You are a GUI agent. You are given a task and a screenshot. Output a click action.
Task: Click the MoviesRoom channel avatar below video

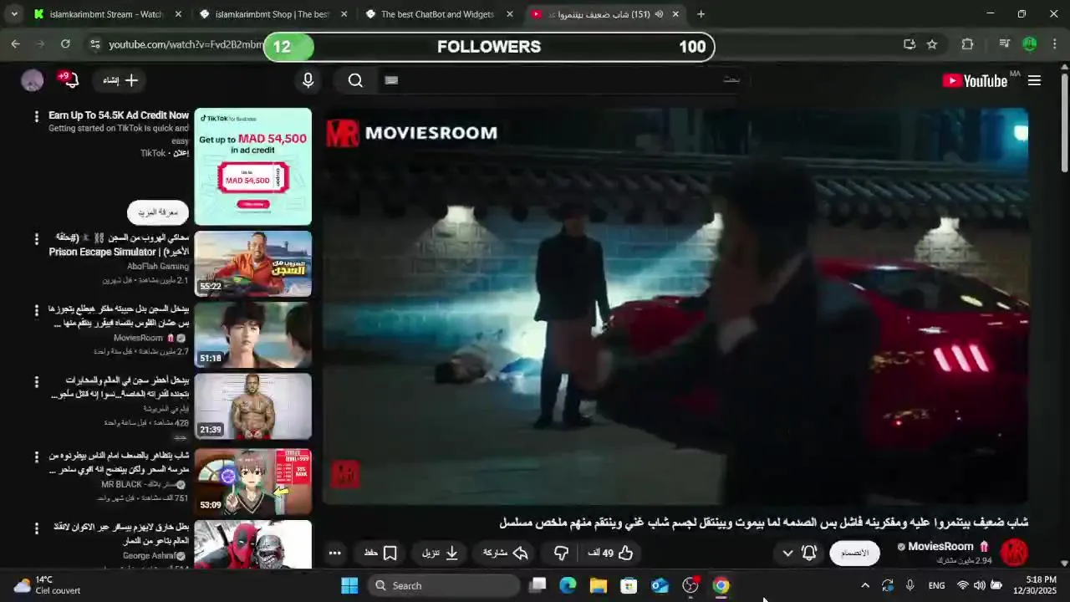coord(1014,552)
